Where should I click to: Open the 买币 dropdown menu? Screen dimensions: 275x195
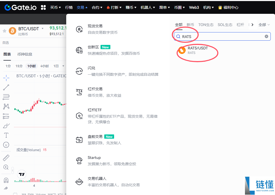pos(55,7)
